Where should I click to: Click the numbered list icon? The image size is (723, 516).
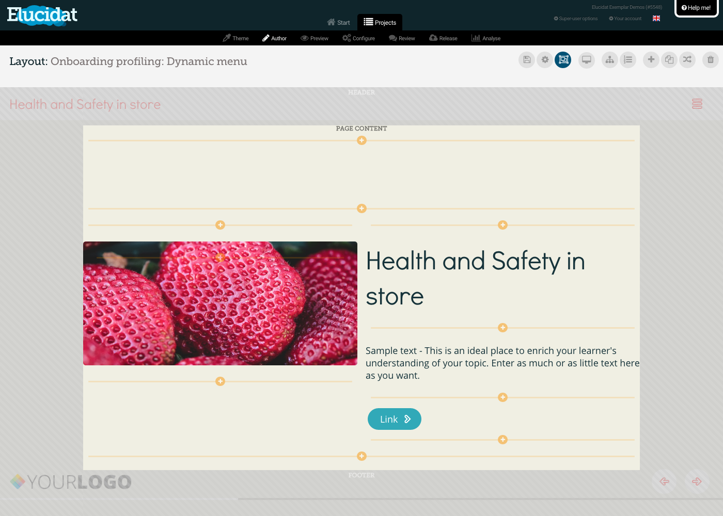click(628, 60)
